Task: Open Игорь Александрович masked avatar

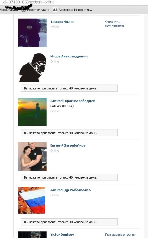Action: tap(32, 67)
